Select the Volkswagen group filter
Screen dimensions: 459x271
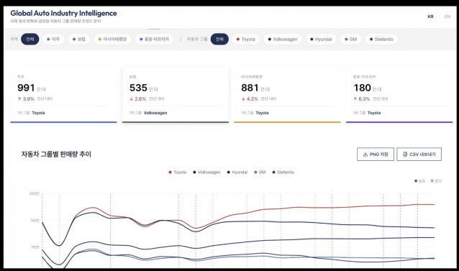coord(283,39)
